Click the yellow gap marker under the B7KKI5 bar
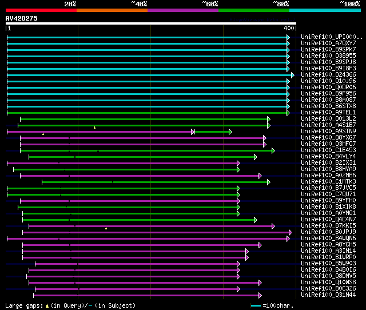The height and width of the screenshot is (310, 366). (106, 228)
